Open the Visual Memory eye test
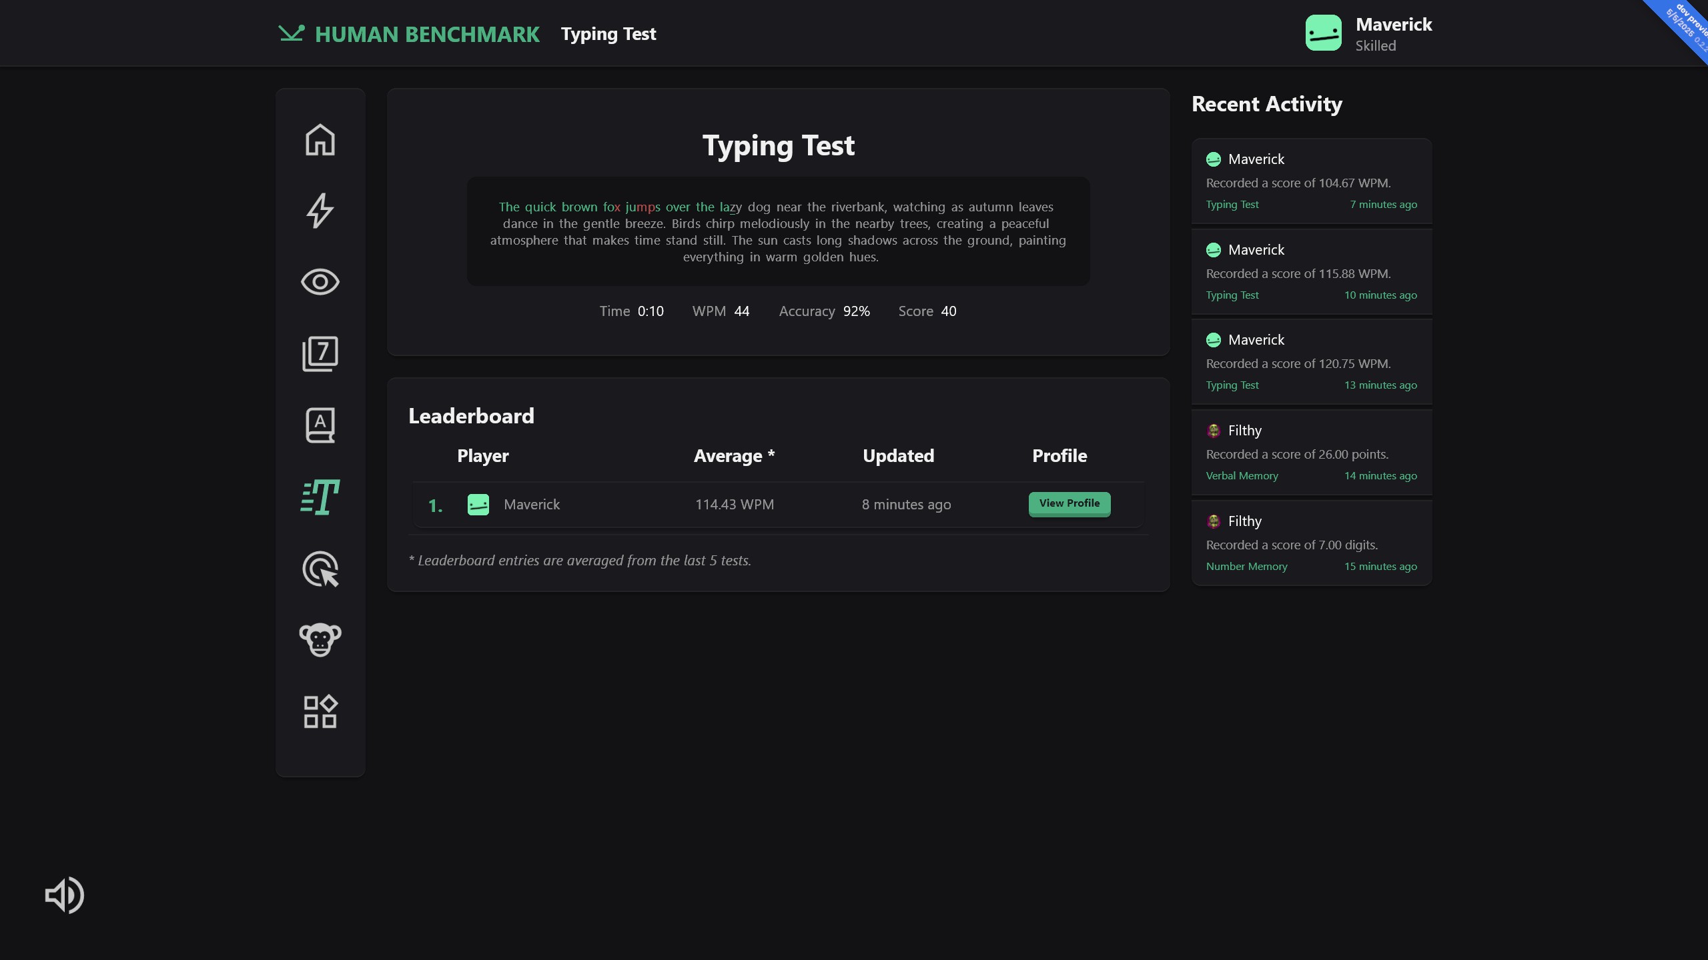The width and height of the screenshot is (1708, 960). 320,282
